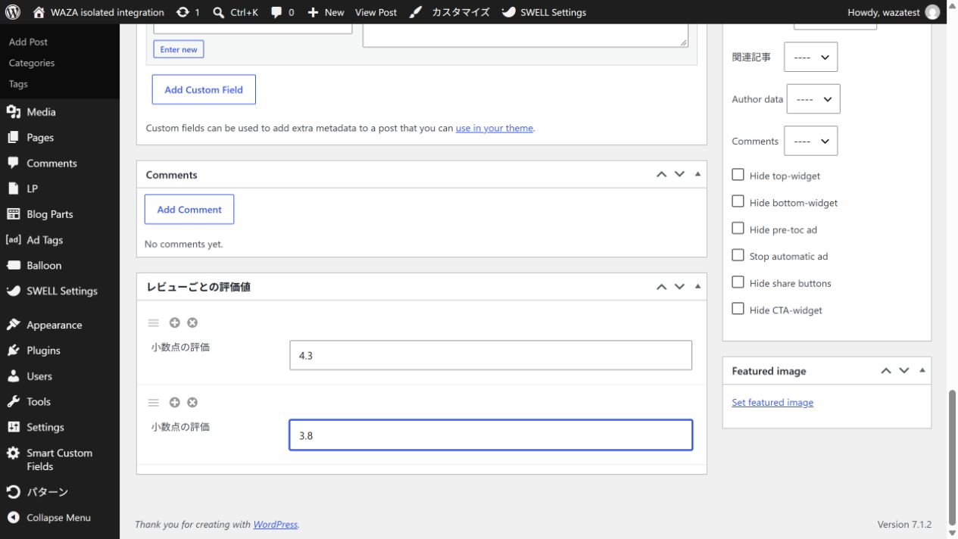This screenshot has height=539, width=958.
Task: Click the Add Custom Field button
Action: (x=204, y=89)
